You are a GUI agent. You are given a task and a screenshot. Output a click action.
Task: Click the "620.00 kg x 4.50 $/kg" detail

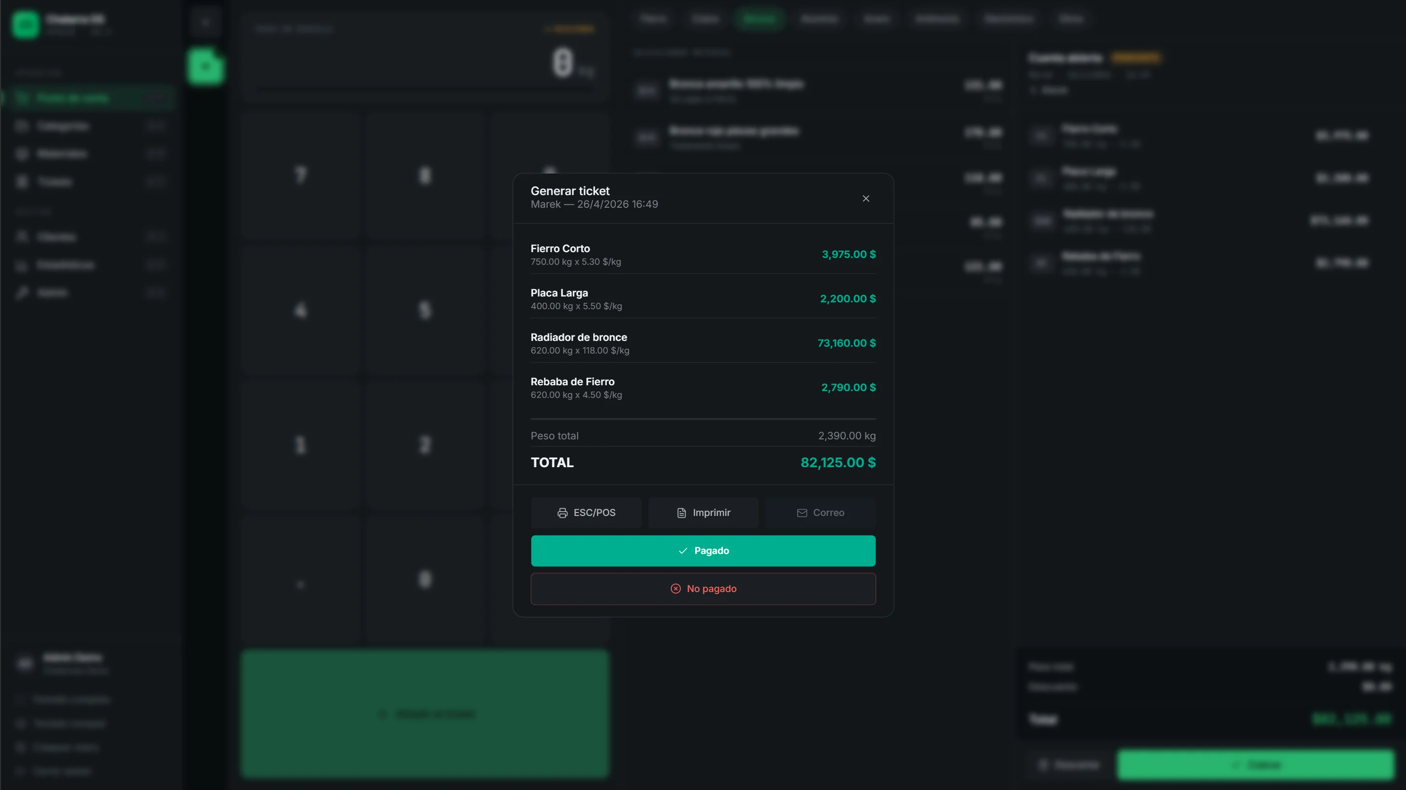click(x=576, y=395)
